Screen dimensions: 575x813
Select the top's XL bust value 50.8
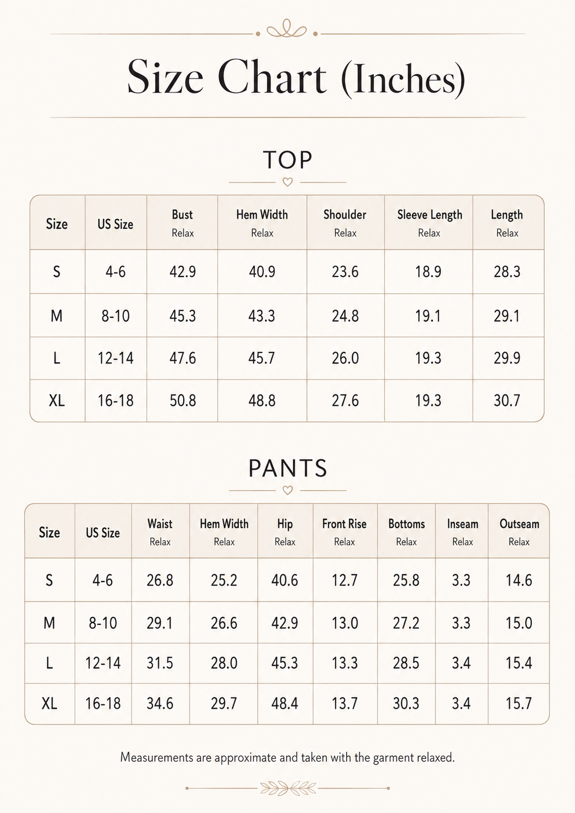(183, 401)
